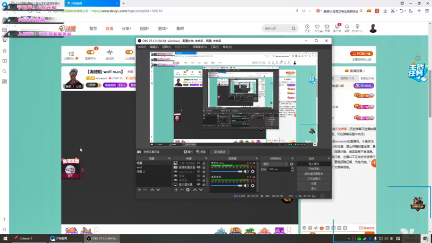Move the selected source up
This screenshot has width=432, height=243.
point(195,190)
